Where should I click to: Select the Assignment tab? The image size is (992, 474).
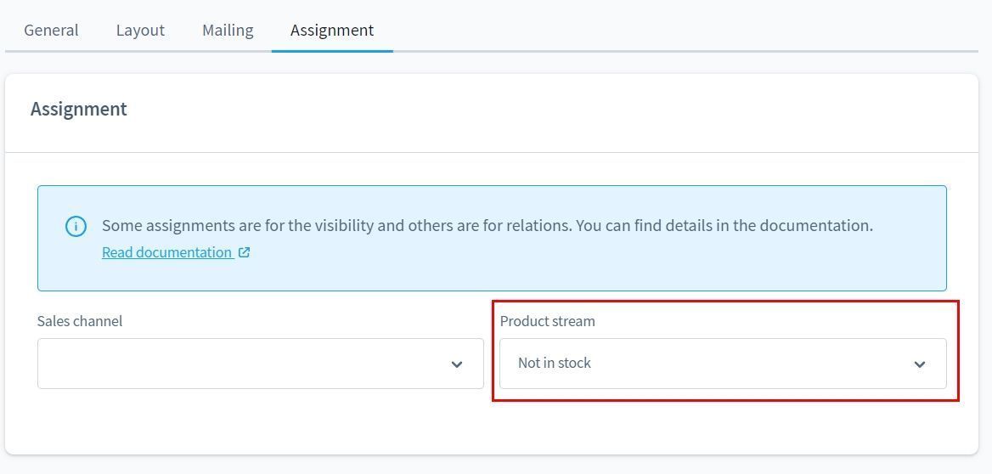click(331, 30)
